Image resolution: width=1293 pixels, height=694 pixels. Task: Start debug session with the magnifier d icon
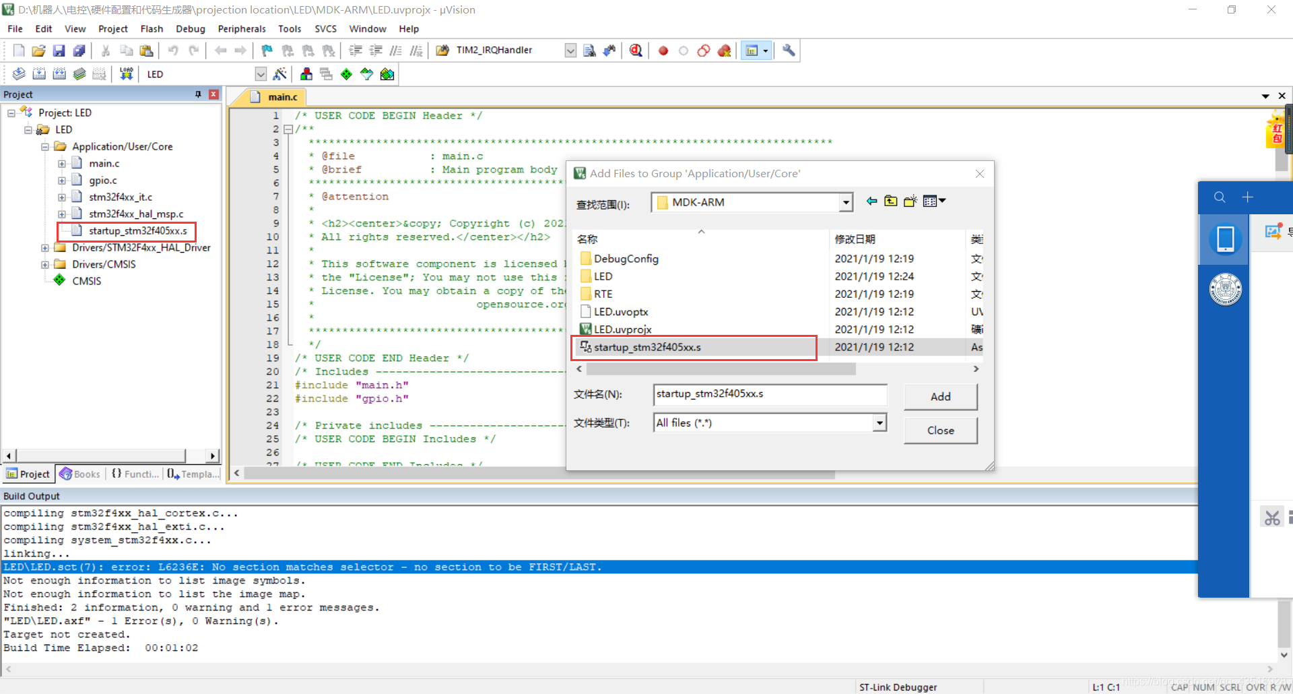tap(636, 51)
